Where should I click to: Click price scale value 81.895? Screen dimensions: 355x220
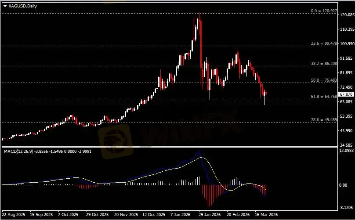coord(346,72)
